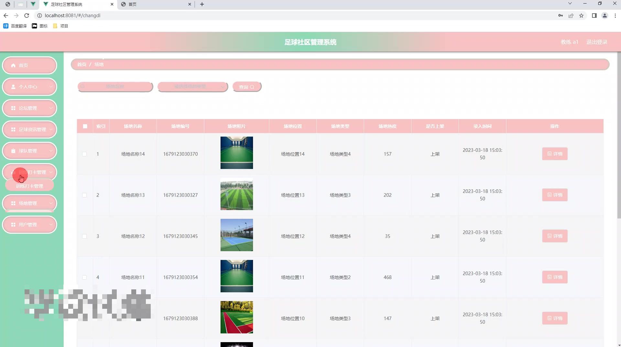The image size is (621, 347).
Task: Open 训练打卡管理 submenu item
Action: (29, 185)
